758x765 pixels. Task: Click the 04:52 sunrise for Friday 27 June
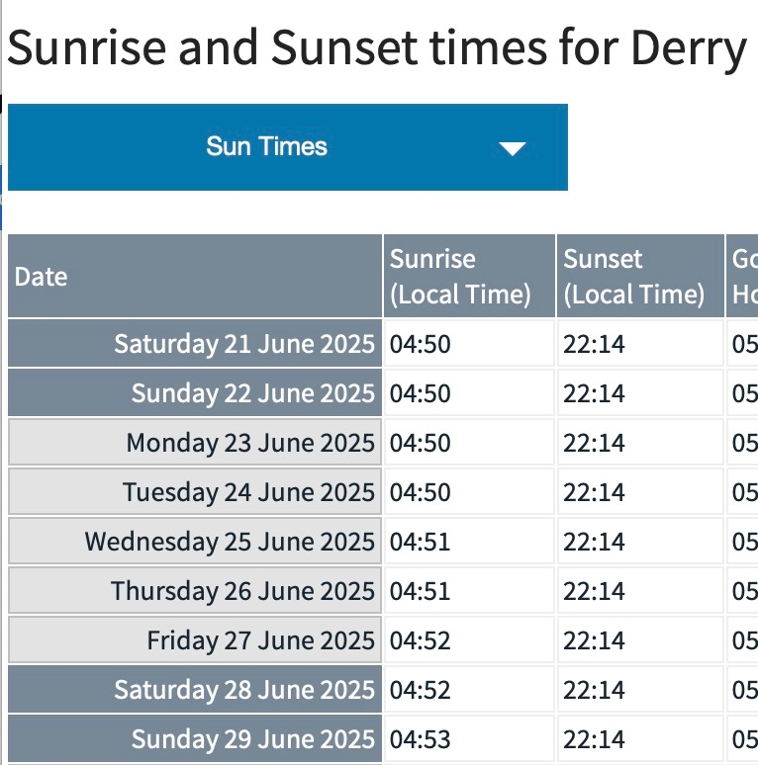pyautogui.click(x=420, y=640)
